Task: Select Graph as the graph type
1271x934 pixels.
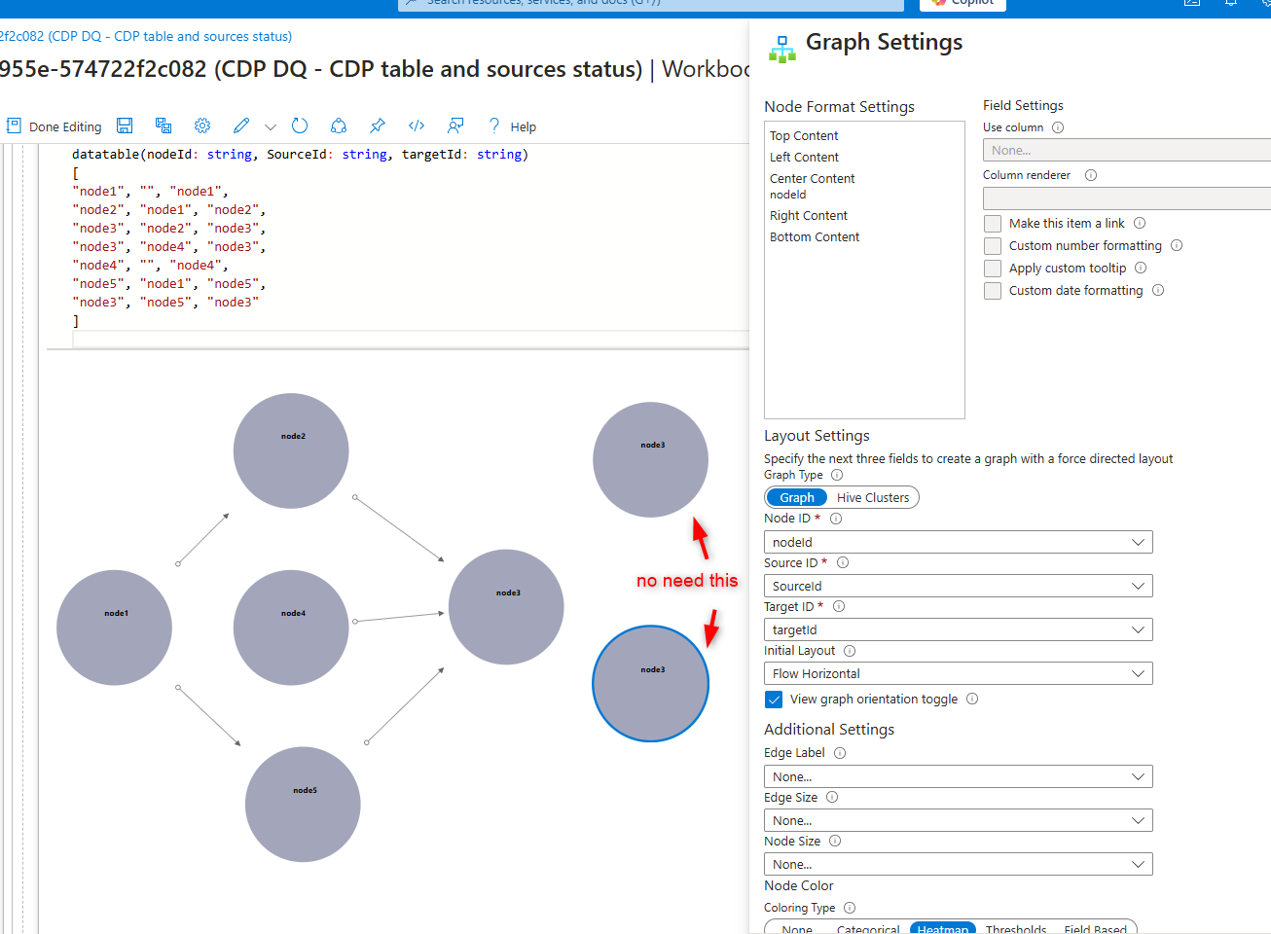Action: (x=797, y=497)
